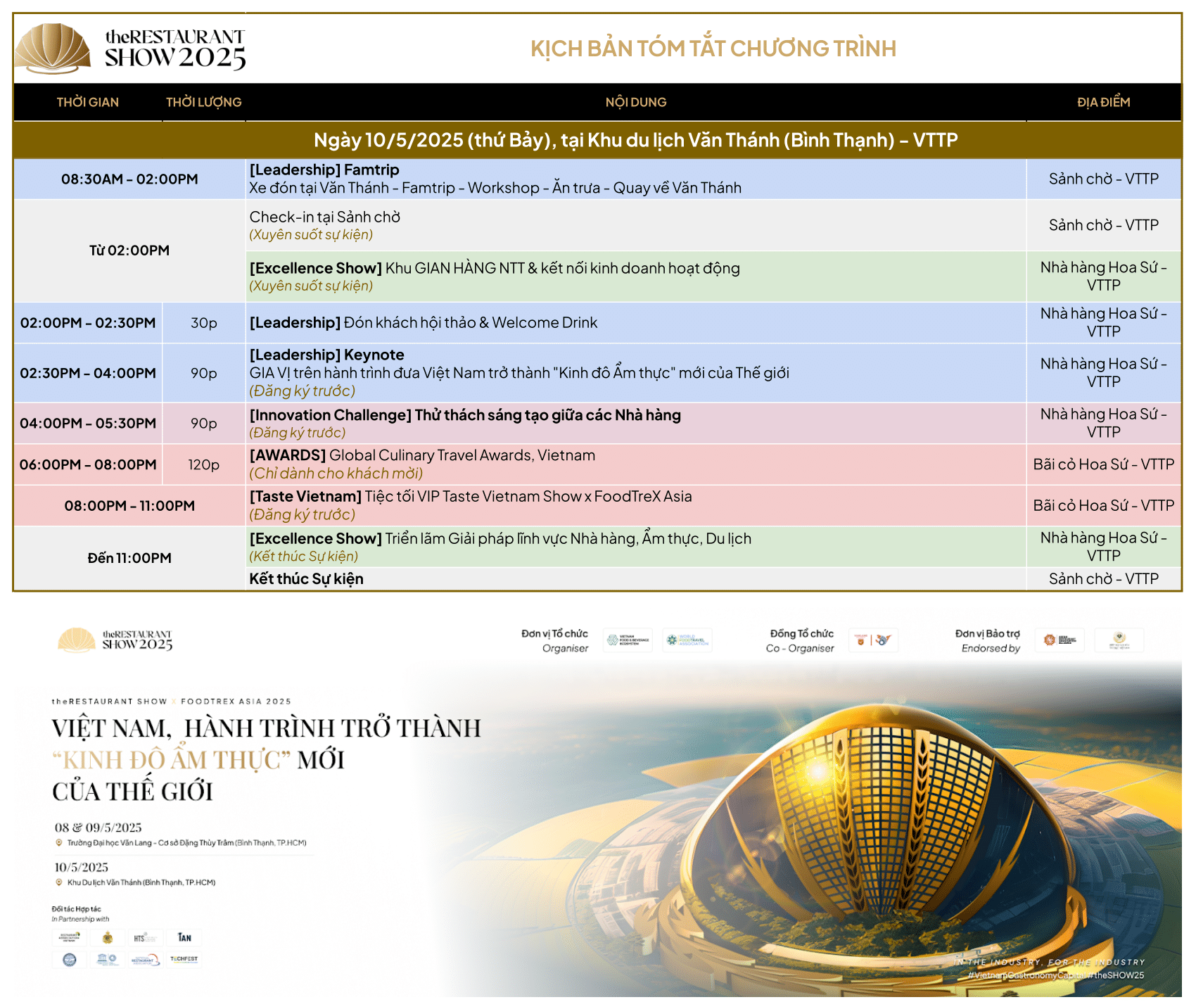Image resolution: width=1196 pixels, height=1002 pixels.
Task: Click the (Kết thúc Sự kiện) italic note
Action: [x=304, y=557]
